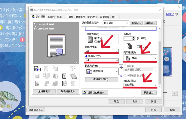Screen dimensions: 186x119
Task: Click the color chart page icon
Action: [37, 83]
